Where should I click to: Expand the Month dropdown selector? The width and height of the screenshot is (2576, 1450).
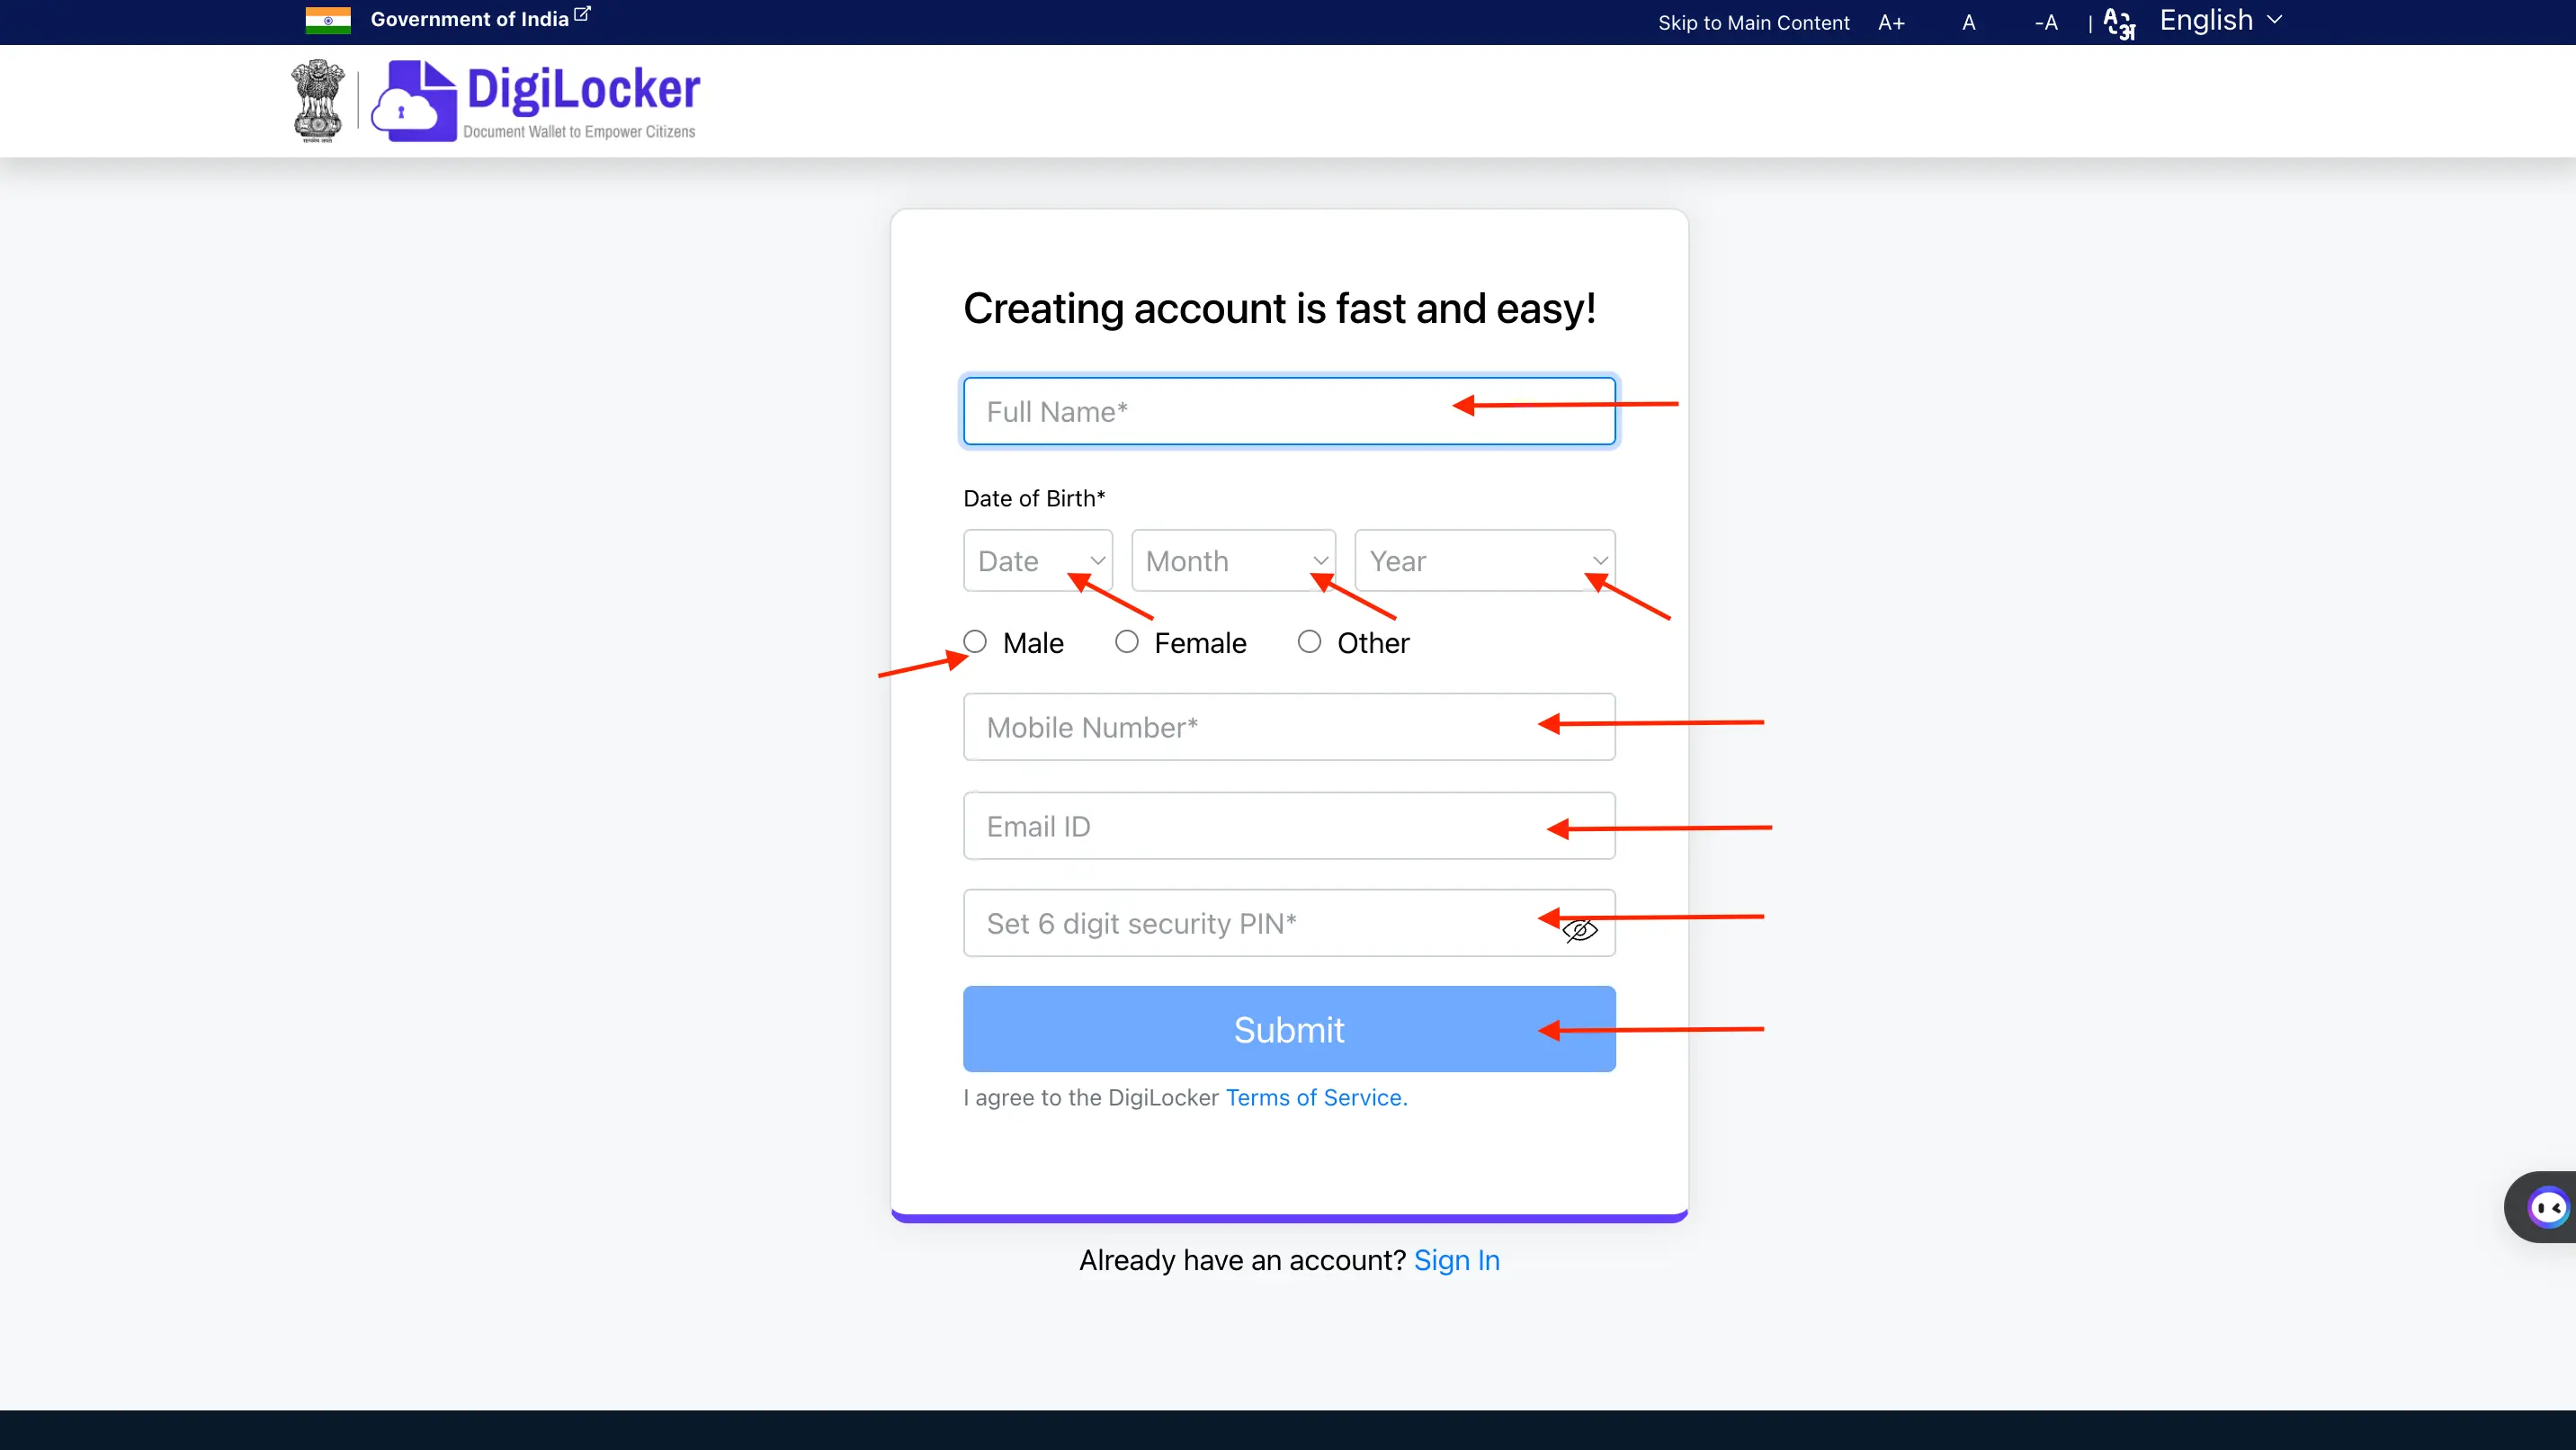(x=1230, y=560)
